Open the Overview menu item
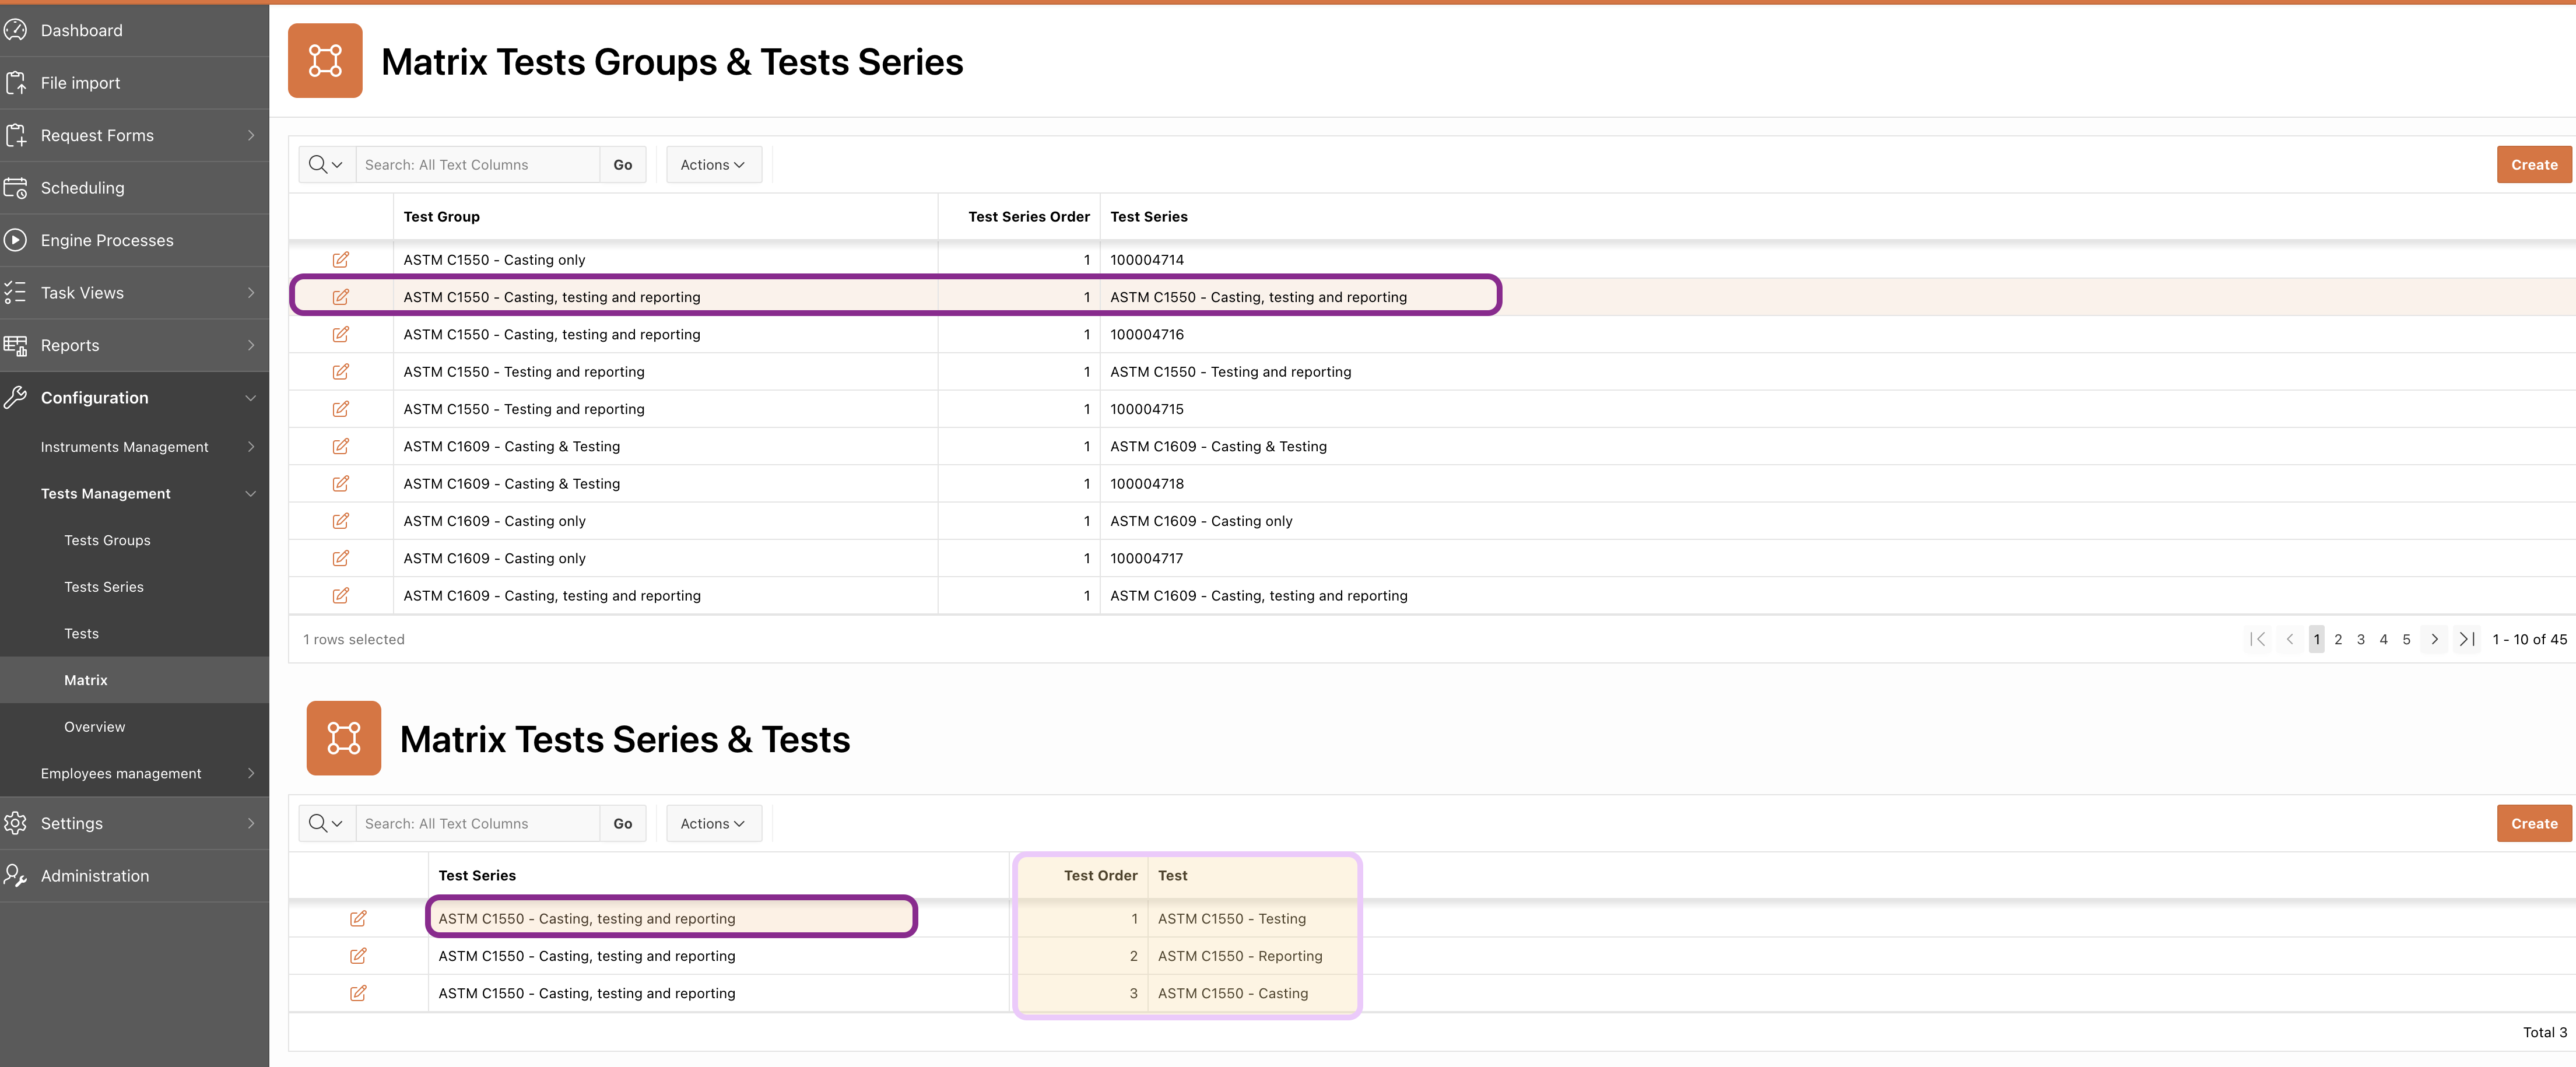 [x=95, y=727]
